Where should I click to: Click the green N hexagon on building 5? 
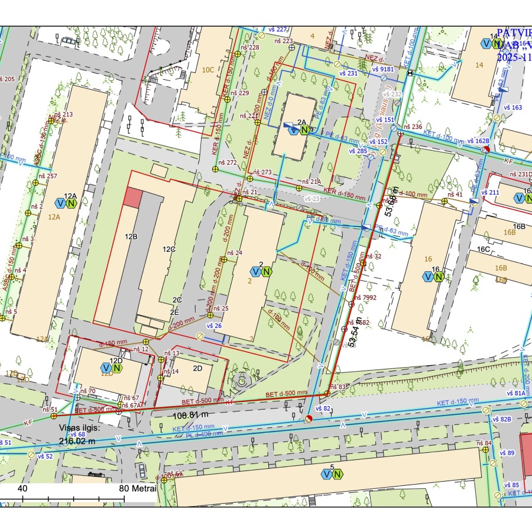(338, 474)
